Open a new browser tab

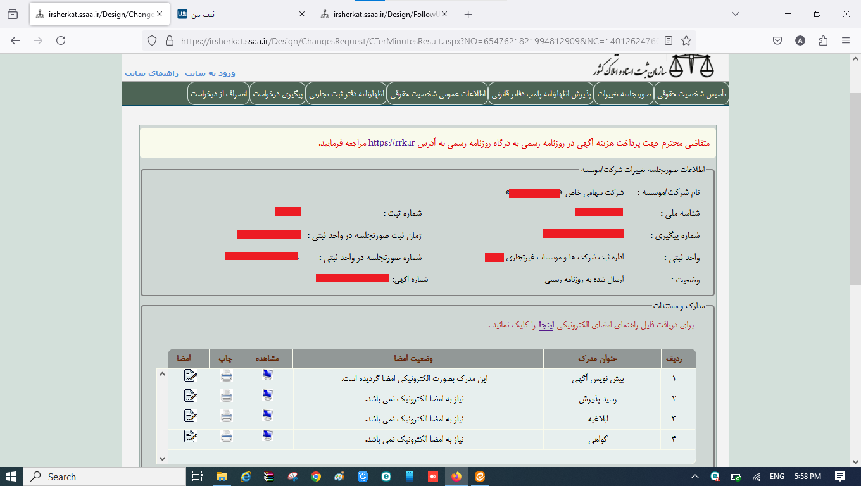pyautogui.click(x=468, y=14)
